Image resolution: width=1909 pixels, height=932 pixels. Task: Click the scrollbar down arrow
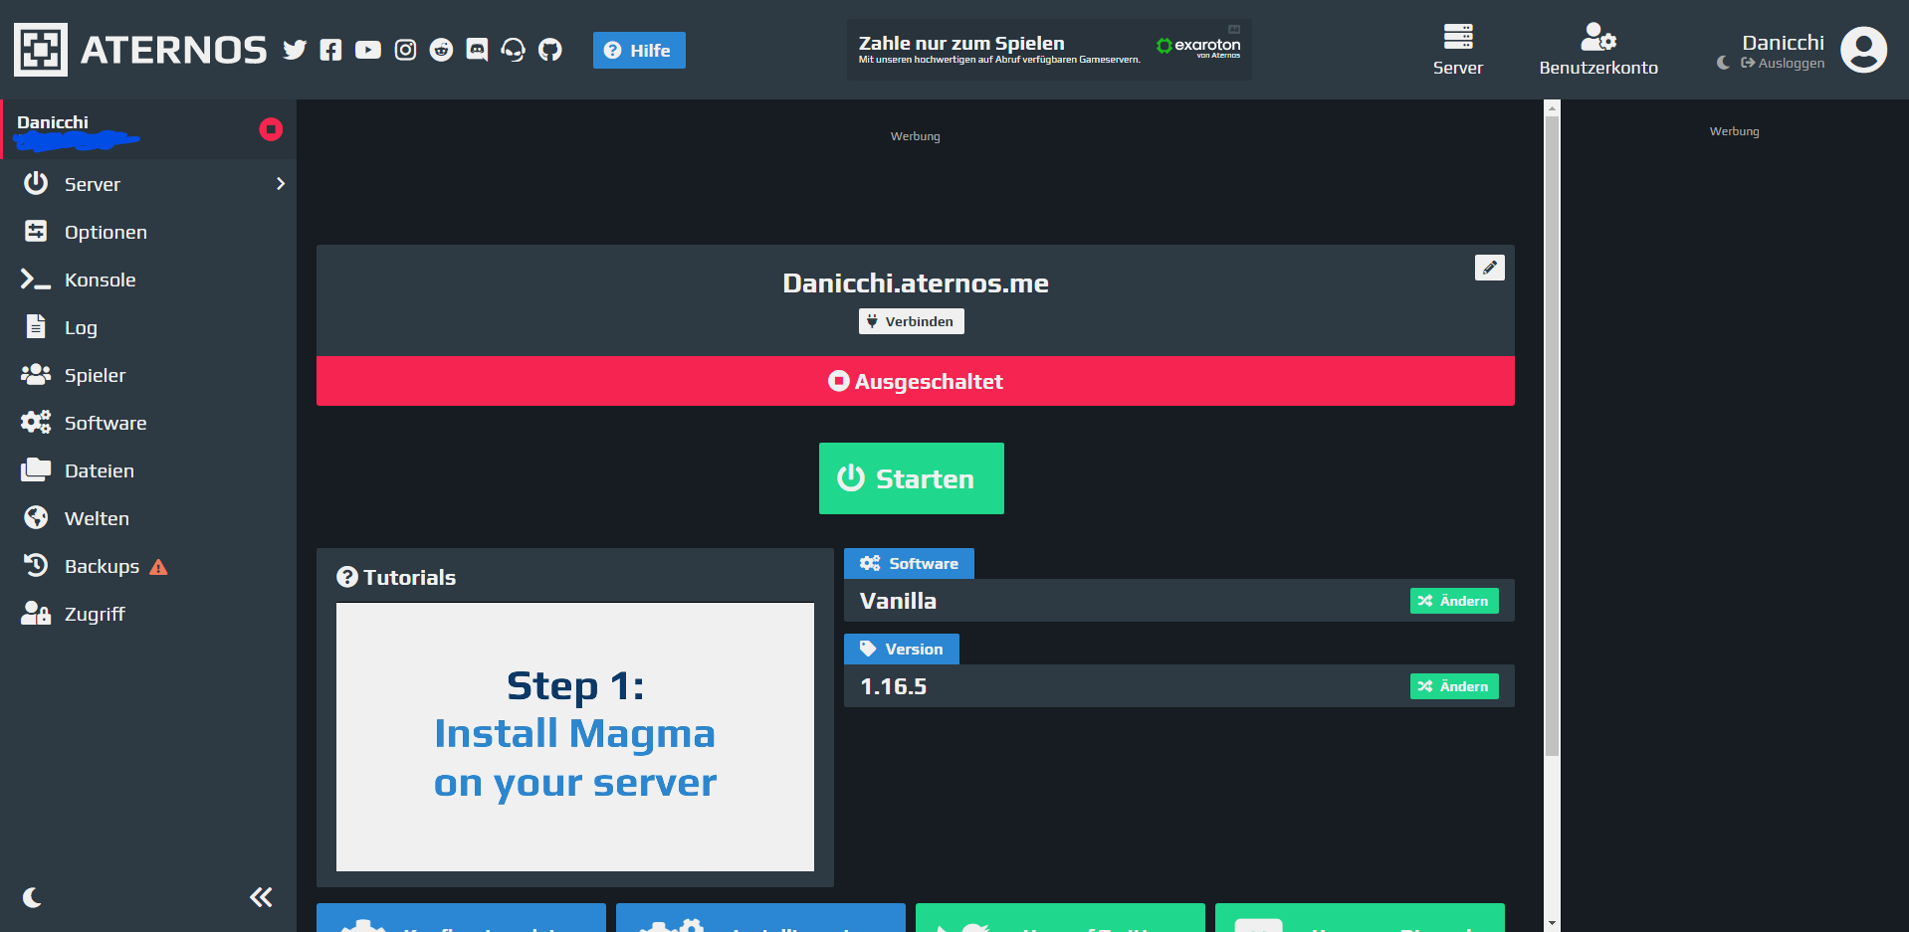1552,924
